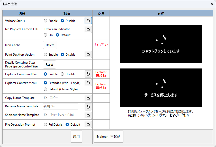The image size is (216, 147).
Task: Reset No Physical Camera LED setting icon
Action: coord(88,29)
